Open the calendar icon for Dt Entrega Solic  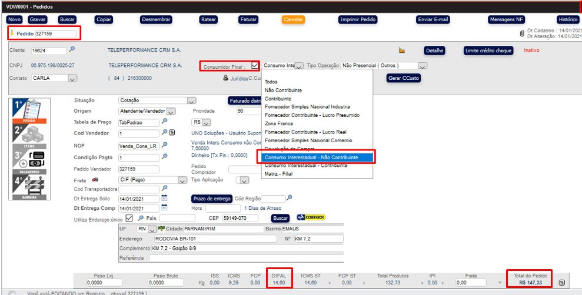click(165, 199)
